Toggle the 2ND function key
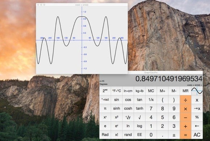The image size is (210, 141). [x=105, y=91]
